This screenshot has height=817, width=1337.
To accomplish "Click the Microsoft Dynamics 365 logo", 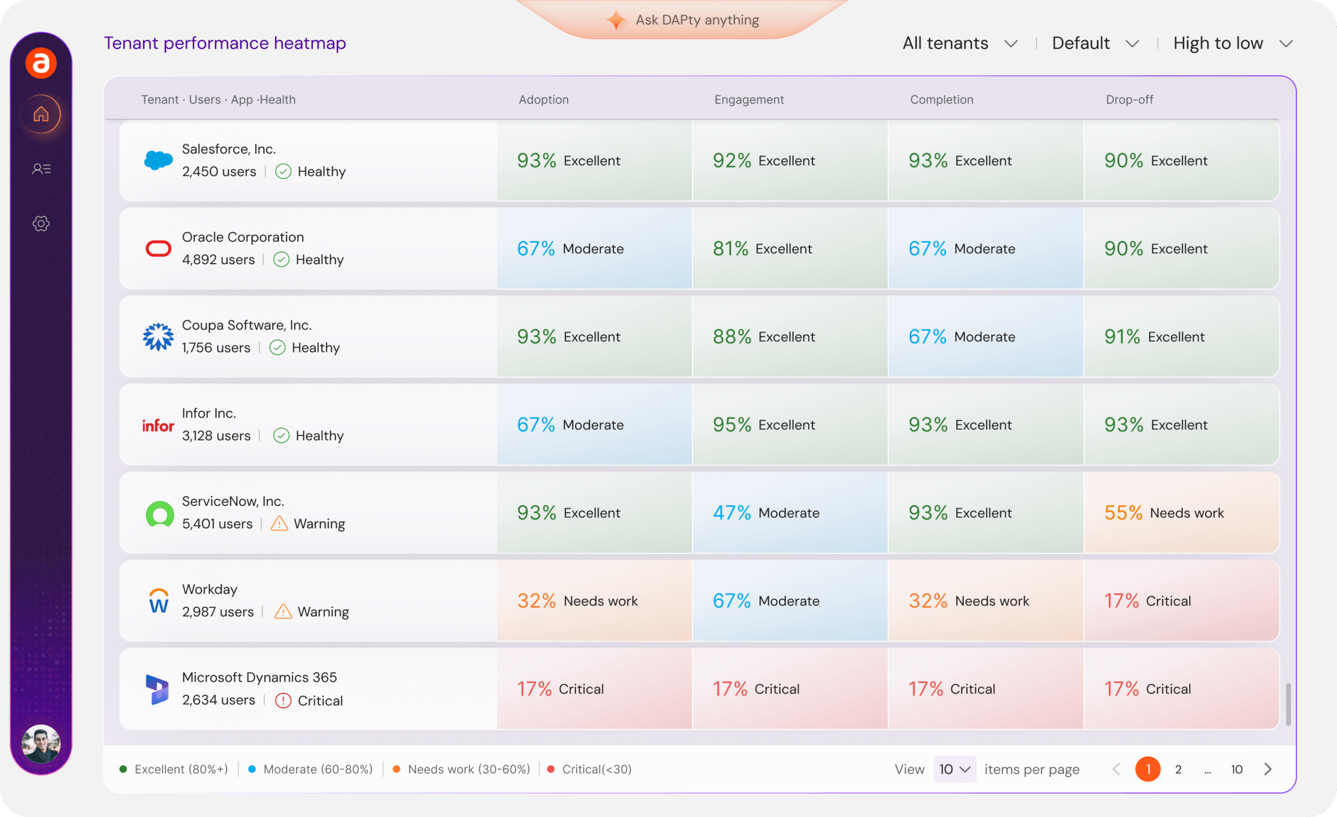I will [x=157, y=689].
